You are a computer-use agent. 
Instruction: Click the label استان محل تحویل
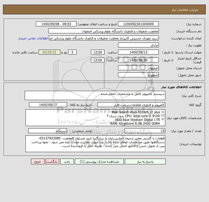click(189, 68)
